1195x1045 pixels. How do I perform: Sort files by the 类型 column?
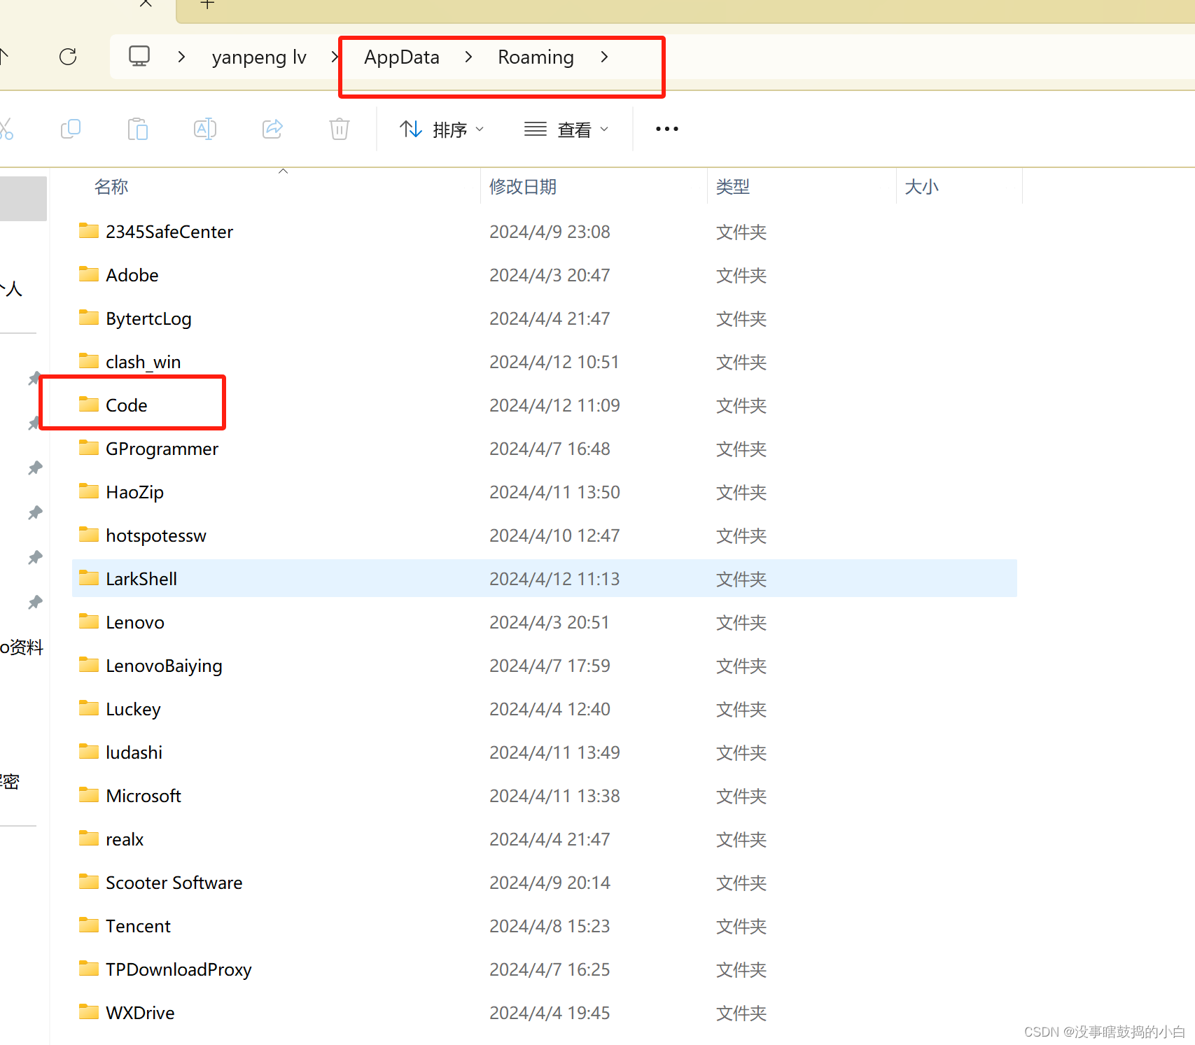[732, 186]
